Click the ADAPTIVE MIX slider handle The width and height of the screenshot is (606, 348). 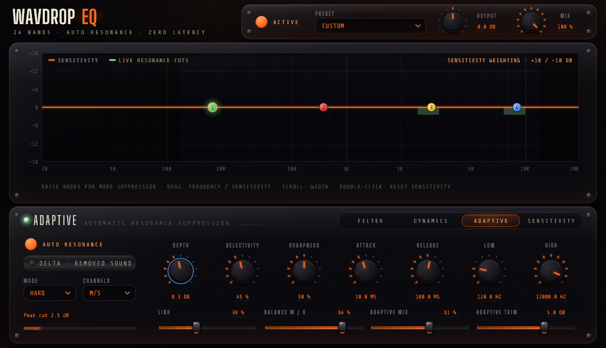click(429, 327)
